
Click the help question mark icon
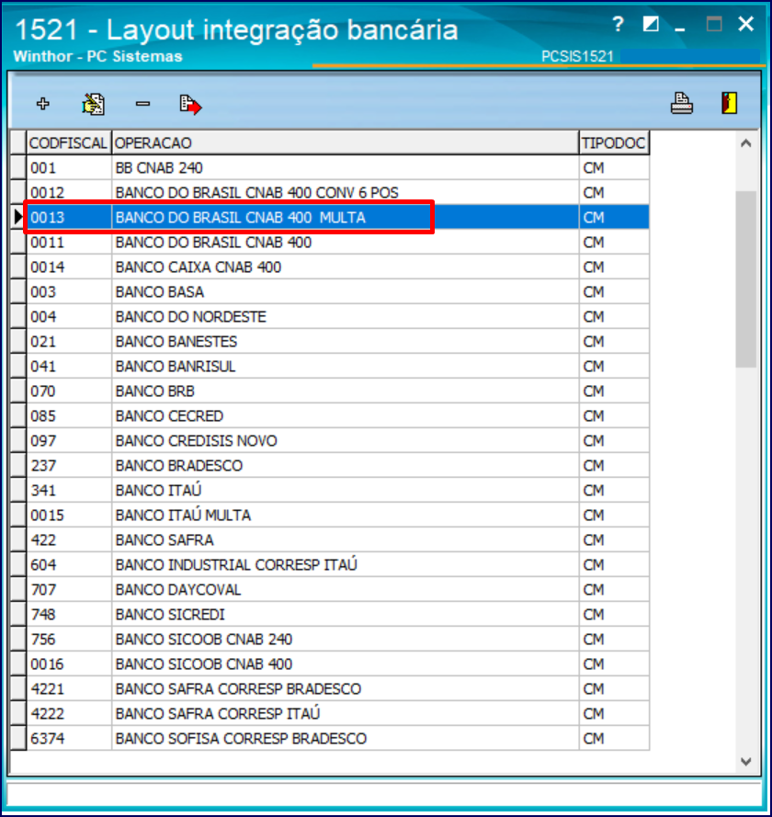pos(618,24)
